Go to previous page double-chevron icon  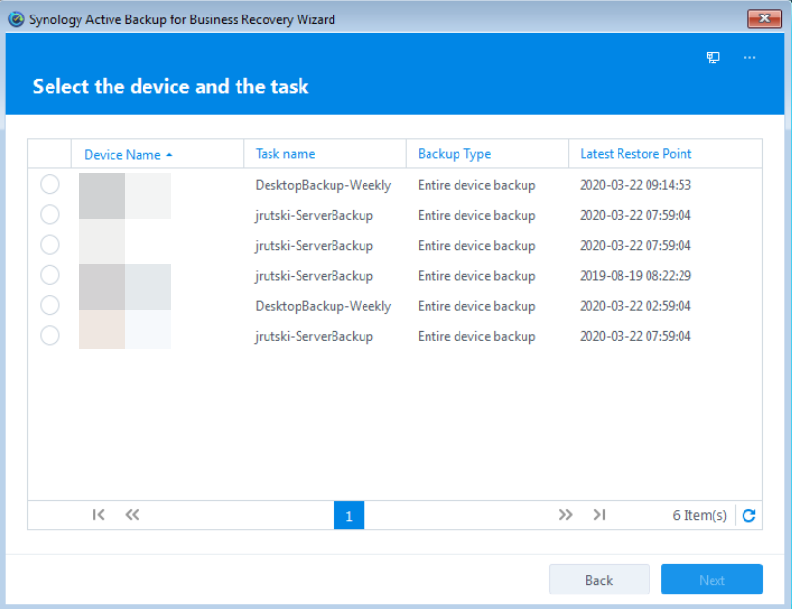pyautogui.click(x=132, y=515)
